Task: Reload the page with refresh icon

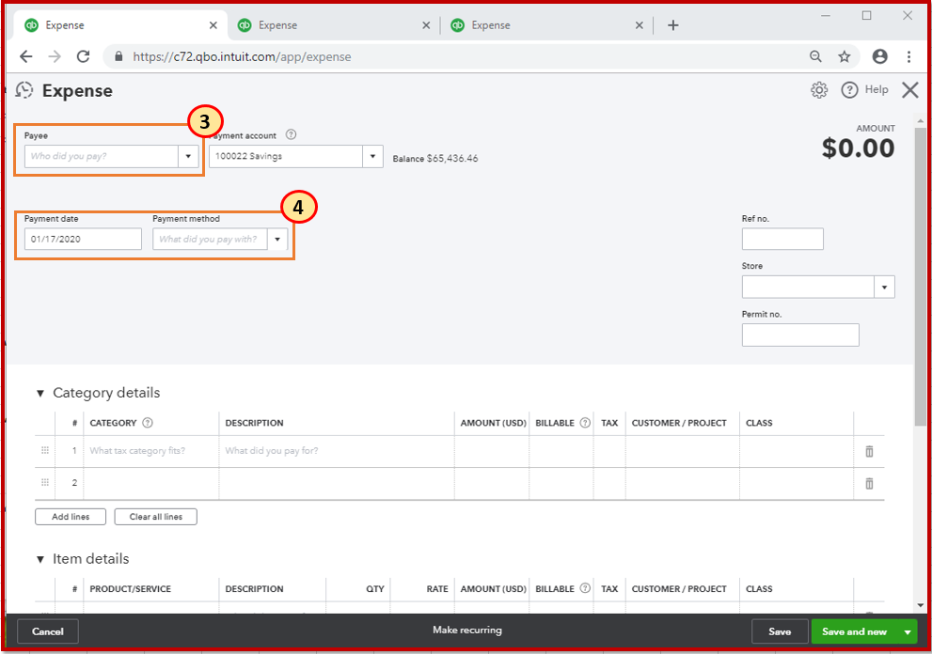Action: pos(83,56)
